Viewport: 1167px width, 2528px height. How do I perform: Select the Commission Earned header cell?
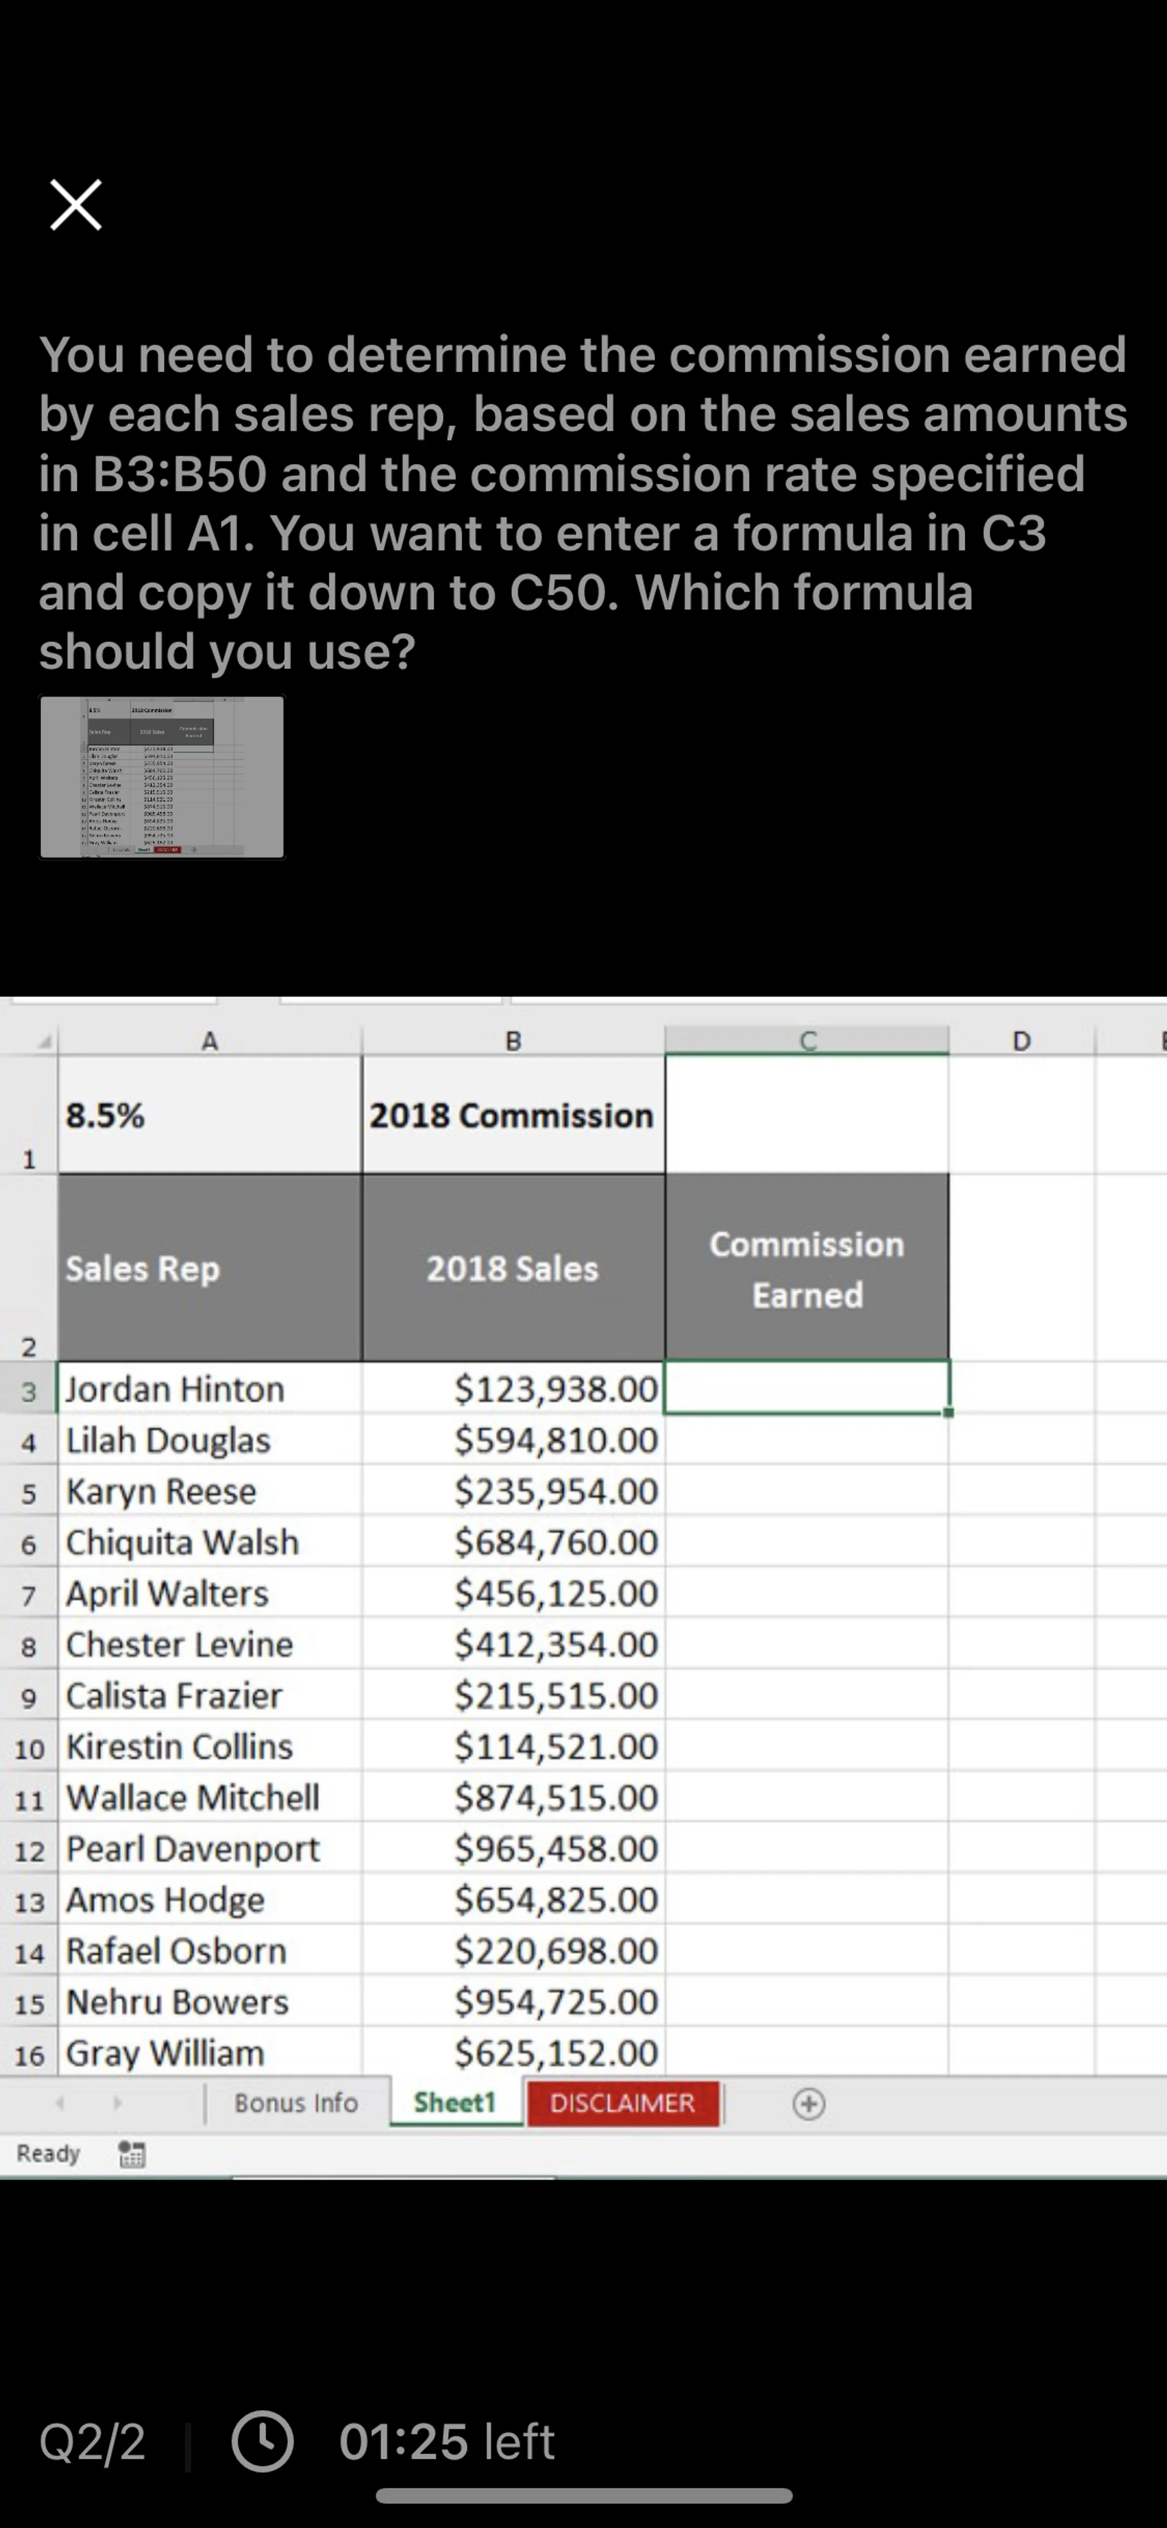pos(806,1268)
